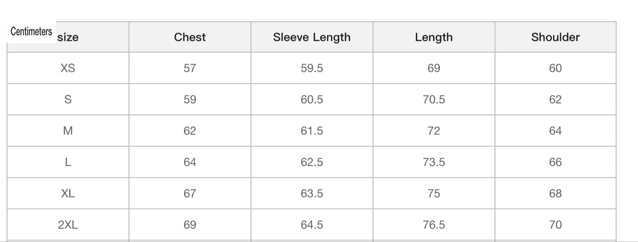The height and width of the screenshot is (242, 638).
Task: Click the L size row label
Action: pyautogui.click(x=68, y=162)
